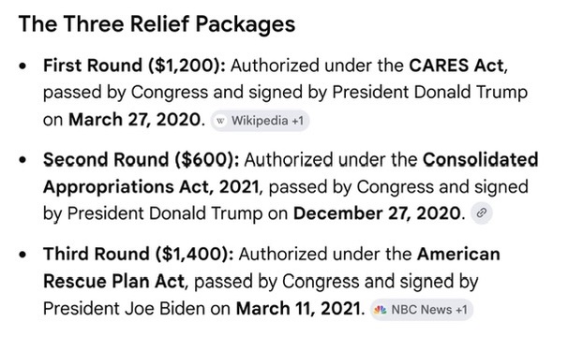Click the Wikipedia W logo icon
Viewport: 568px width, 337px height.
point(220,121)
